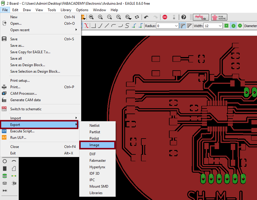
Task: Toggle round miter style
Action: (x=183, y=26)
